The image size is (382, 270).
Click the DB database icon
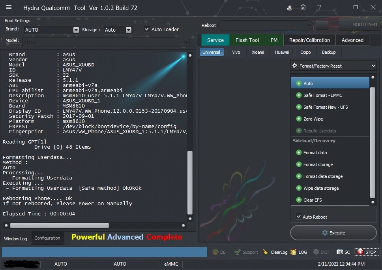coord(215,252)
